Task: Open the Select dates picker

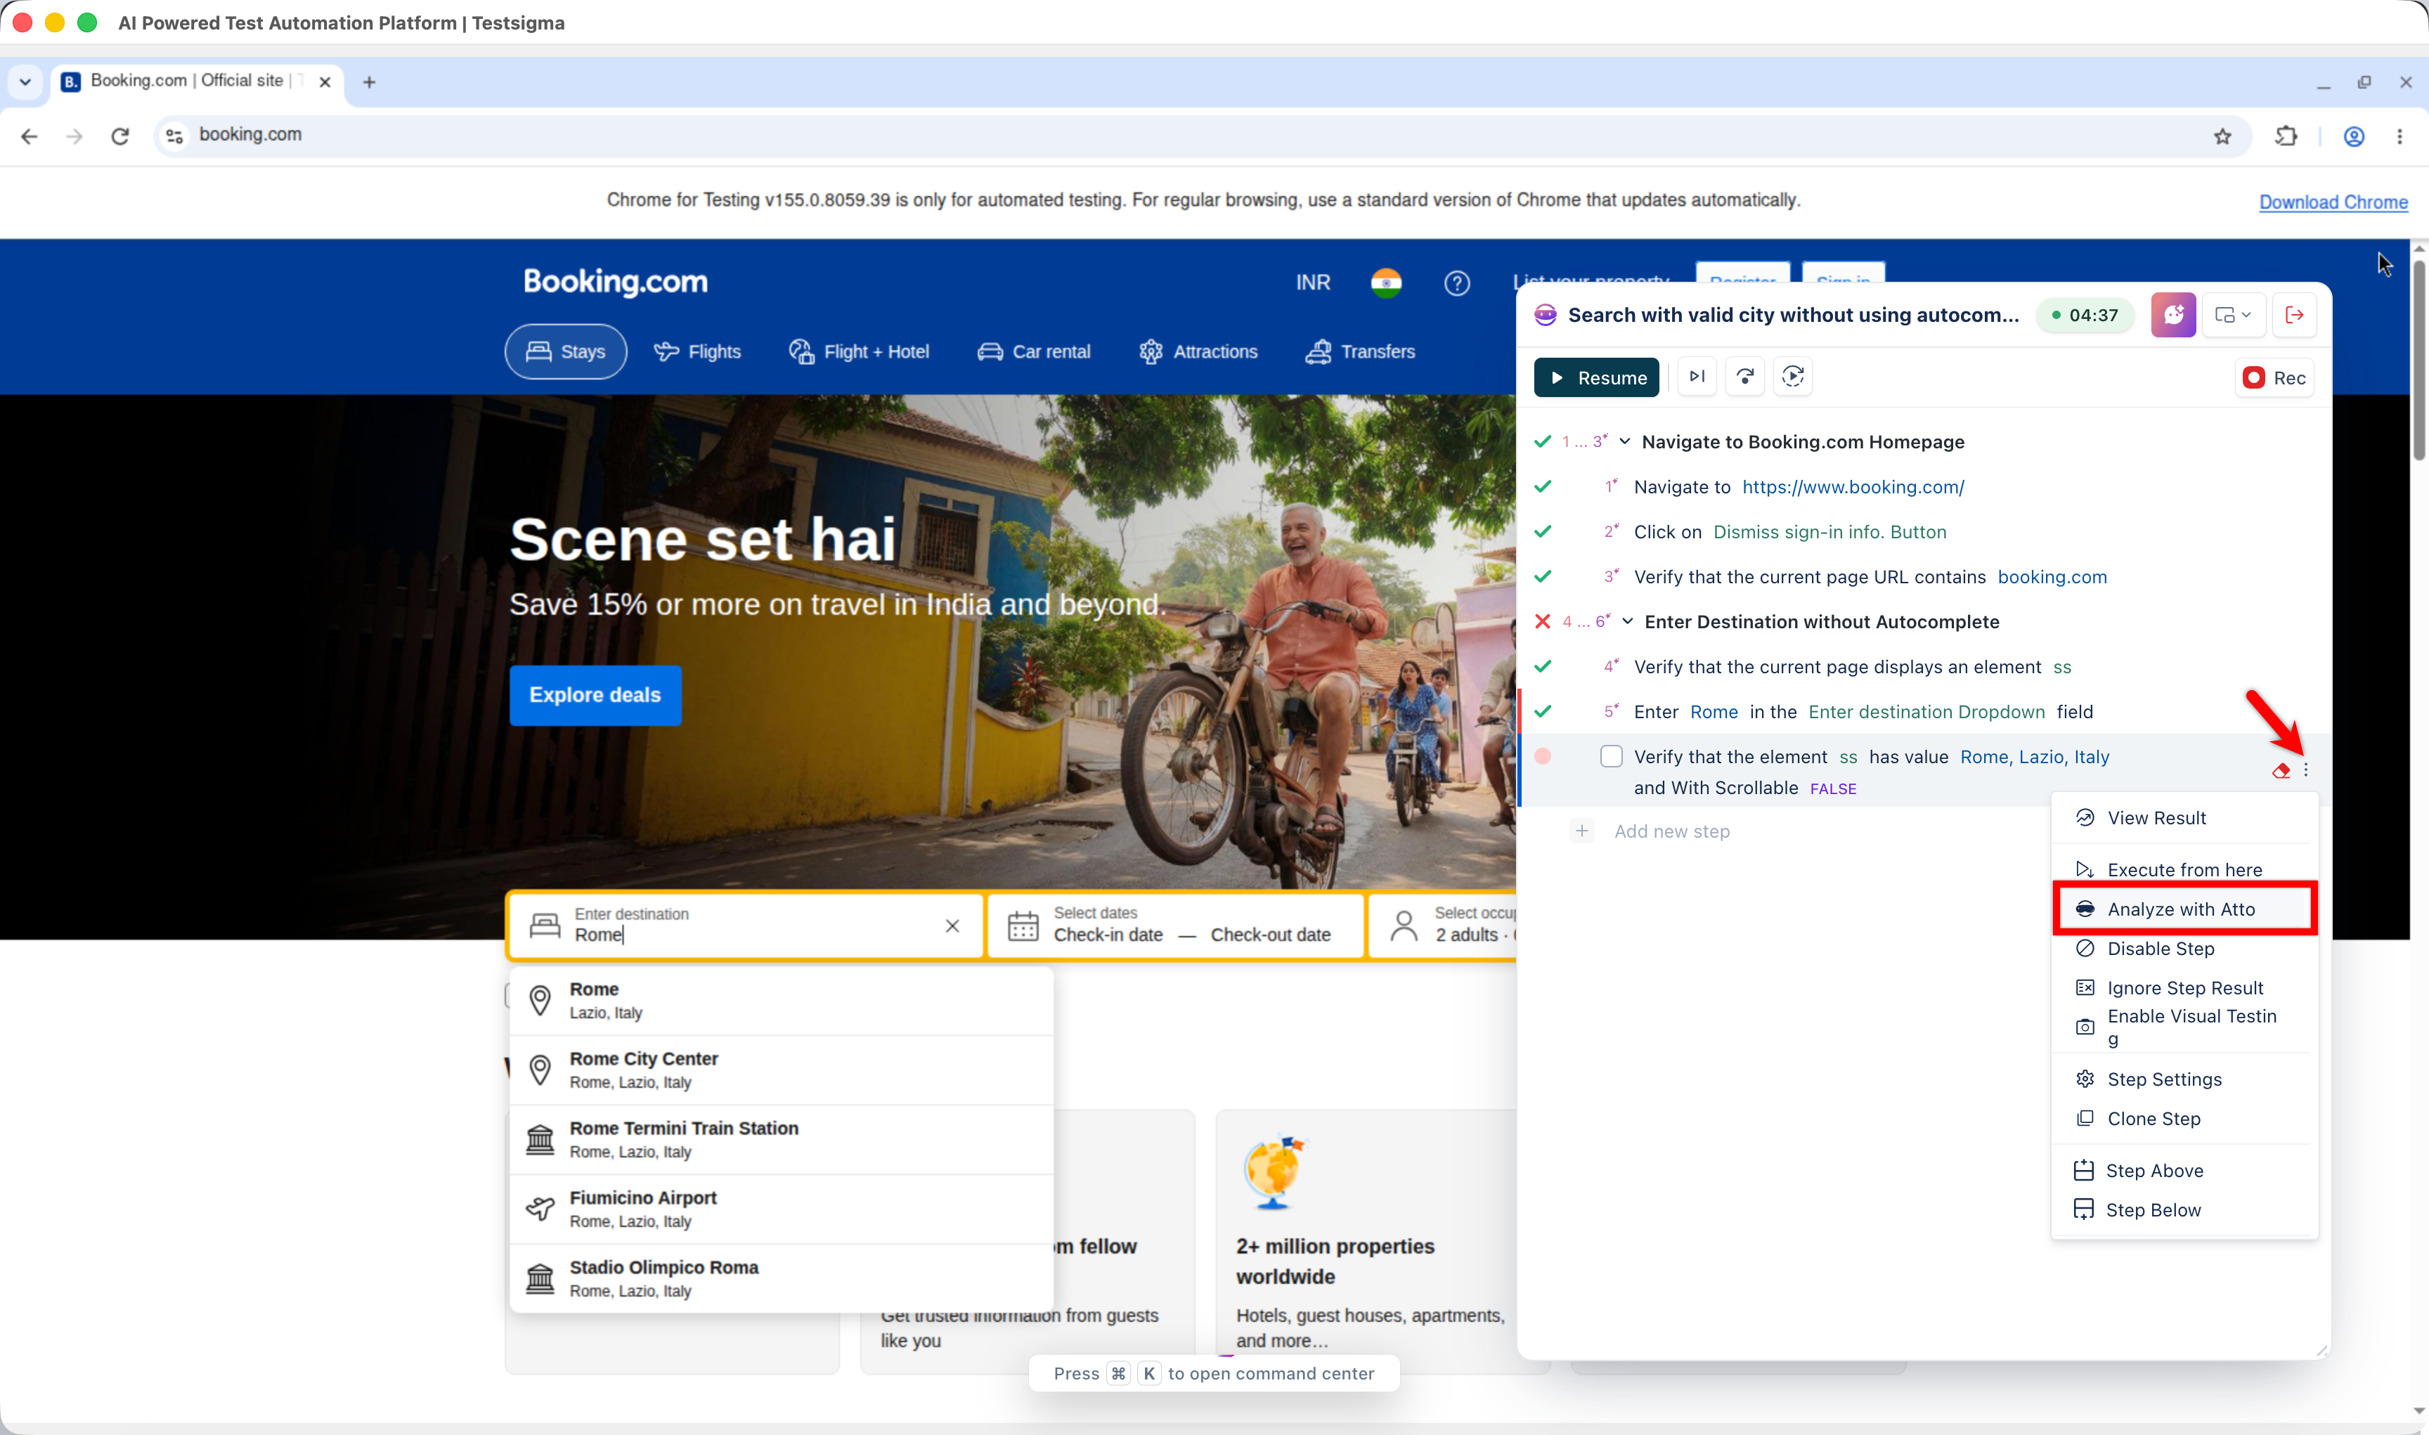Action: [x=1175, y=926]
